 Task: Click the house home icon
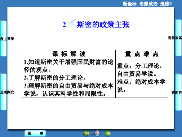[97, 133]
